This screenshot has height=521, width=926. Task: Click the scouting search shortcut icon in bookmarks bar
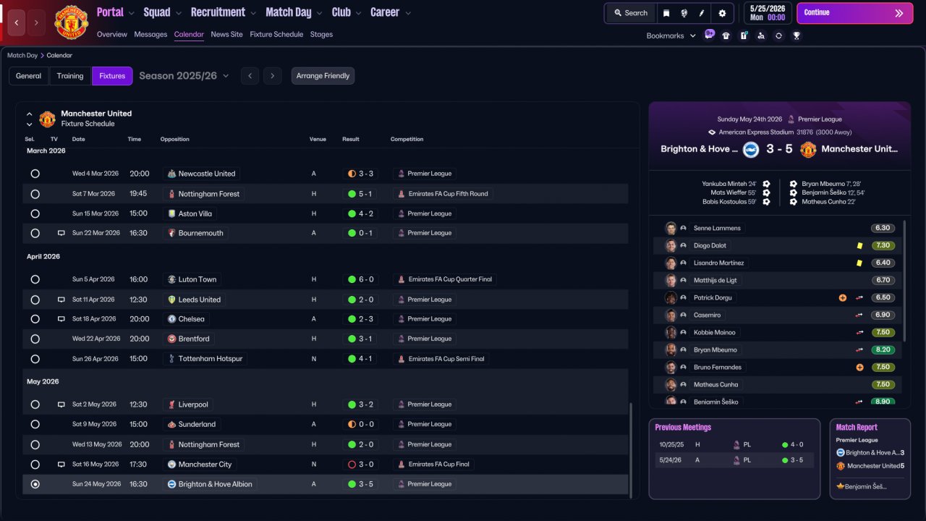761,35
